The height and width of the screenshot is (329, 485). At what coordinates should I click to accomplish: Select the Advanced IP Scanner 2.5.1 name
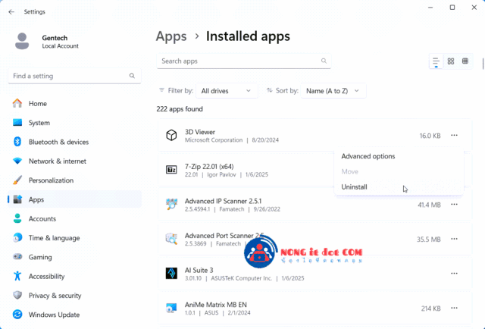pyautogui.click(x=223, y=201)
